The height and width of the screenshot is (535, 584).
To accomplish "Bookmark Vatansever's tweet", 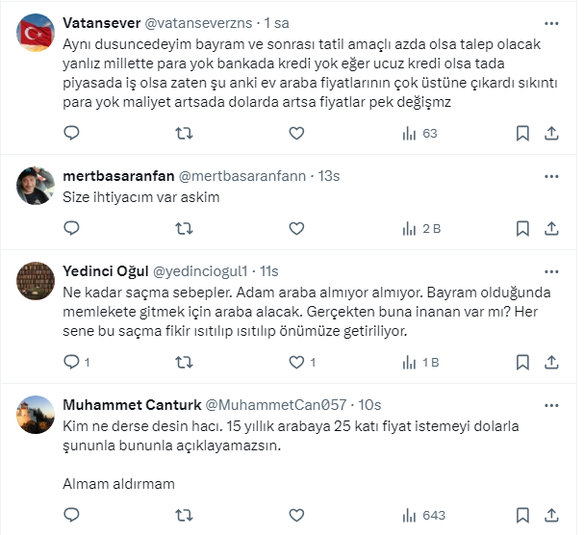I will (x=522, y=134).
